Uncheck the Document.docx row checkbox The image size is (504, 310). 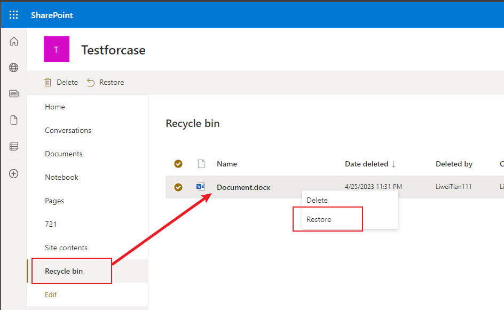(178, 187)
